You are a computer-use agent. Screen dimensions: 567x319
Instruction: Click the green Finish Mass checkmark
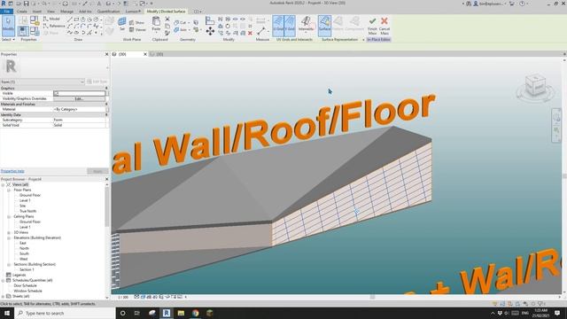372,26
